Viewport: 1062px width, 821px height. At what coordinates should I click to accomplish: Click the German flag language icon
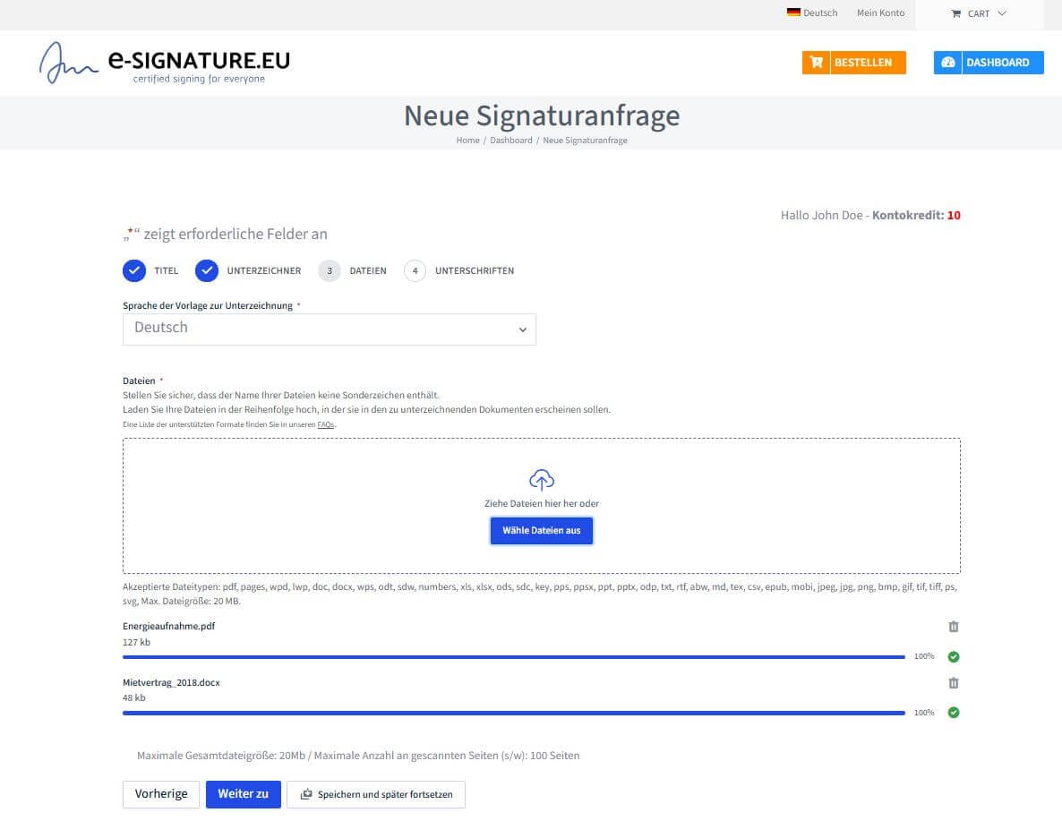(x=792, y=13)
